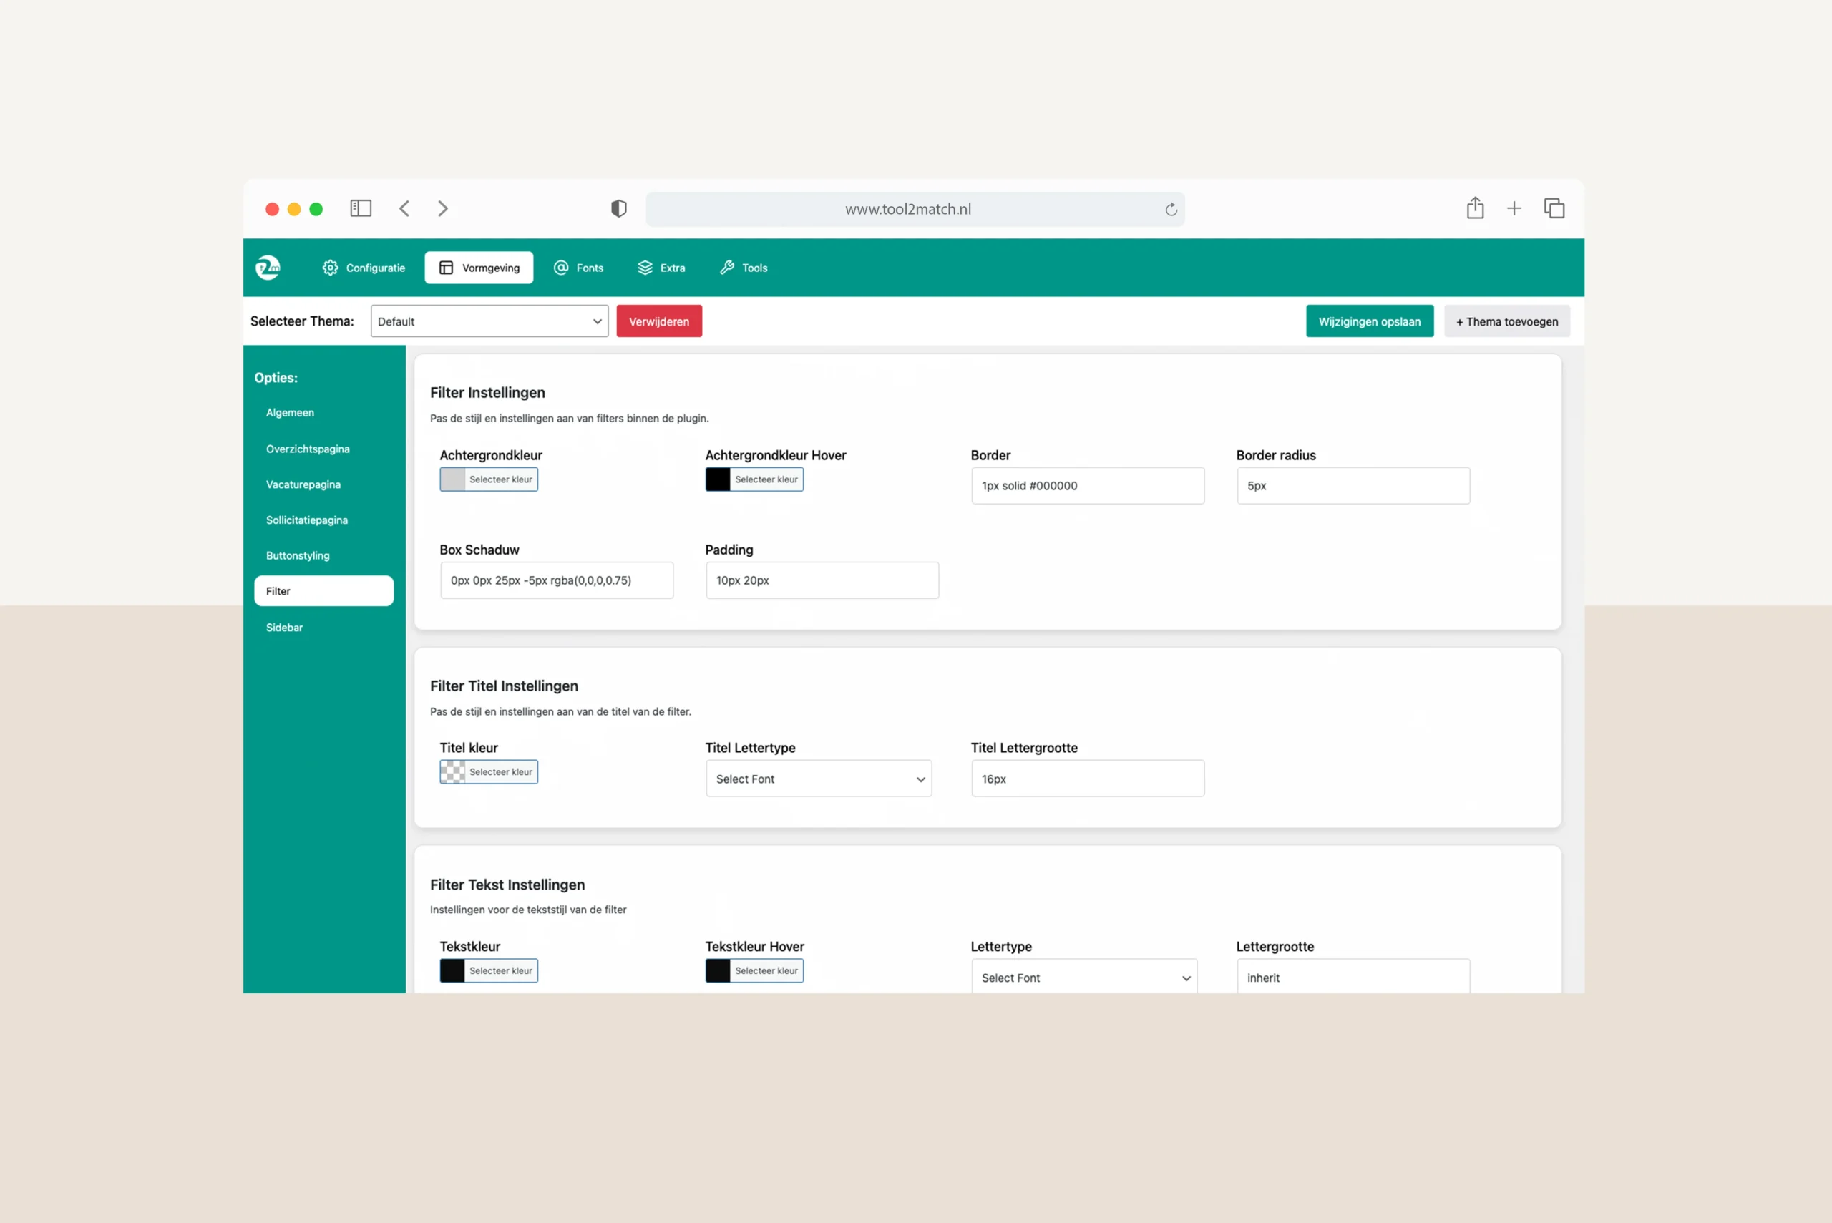The image size is (1832, 1223).
Task: Click the Tools wrench icon
Action: (x=727, y=268)
